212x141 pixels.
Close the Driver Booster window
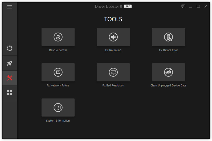tap(206, 6)
